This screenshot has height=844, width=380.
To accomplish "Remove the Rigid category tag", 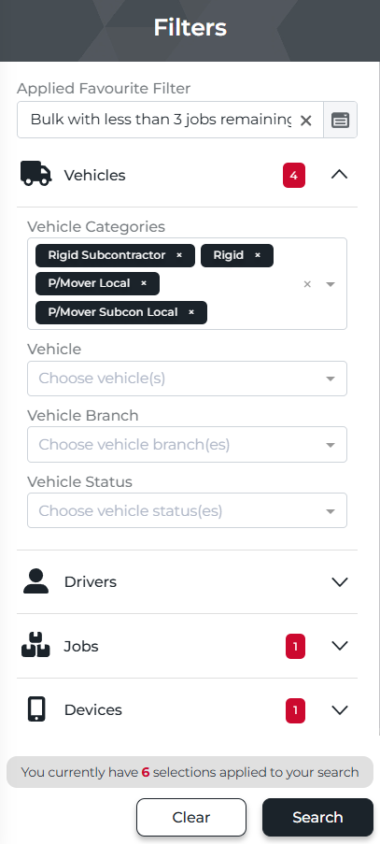I will click(x=258, y=255).
